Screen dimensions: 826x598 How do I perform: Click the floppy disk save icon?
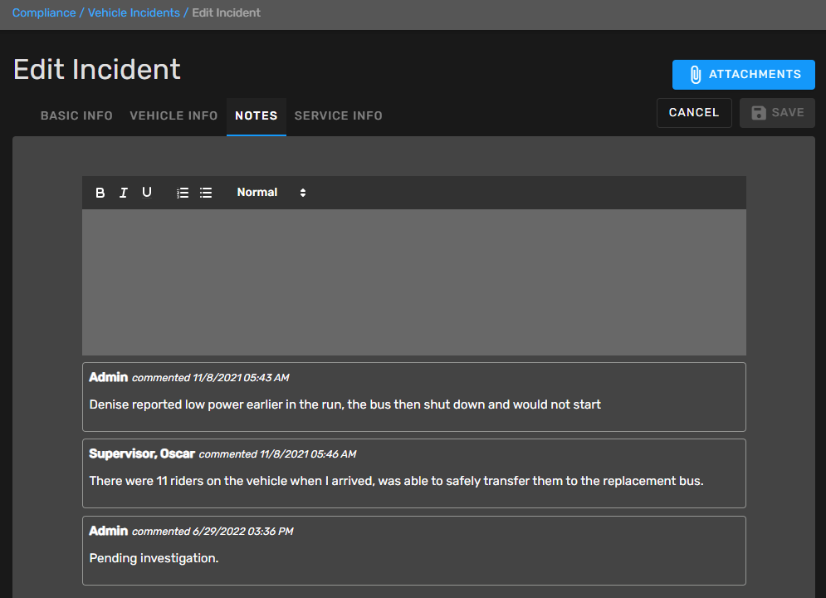pos(759,113)
